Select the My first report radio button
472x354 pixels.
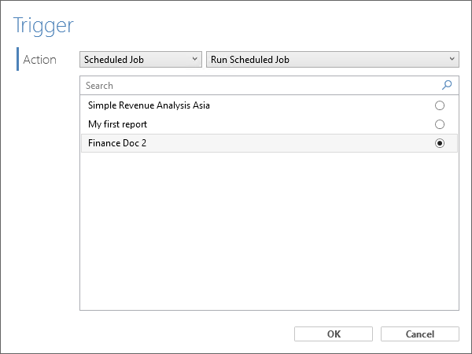click(x=440, y=124)
